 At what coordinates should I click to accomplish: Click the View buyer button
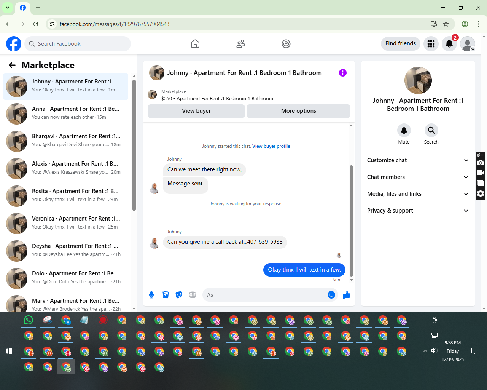[196, 111]
